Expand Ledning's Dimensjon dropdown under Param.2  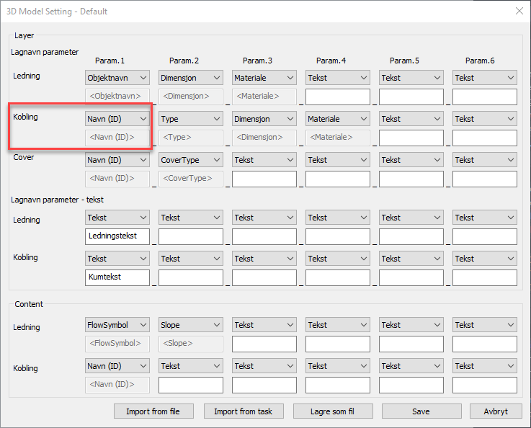click(190, 78)
